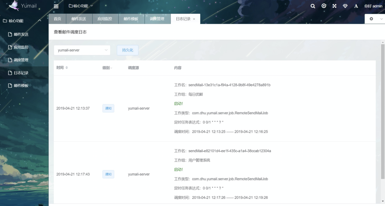Open 应用监控 in the sidebar
385x206 pixels.
pos(21,47)
